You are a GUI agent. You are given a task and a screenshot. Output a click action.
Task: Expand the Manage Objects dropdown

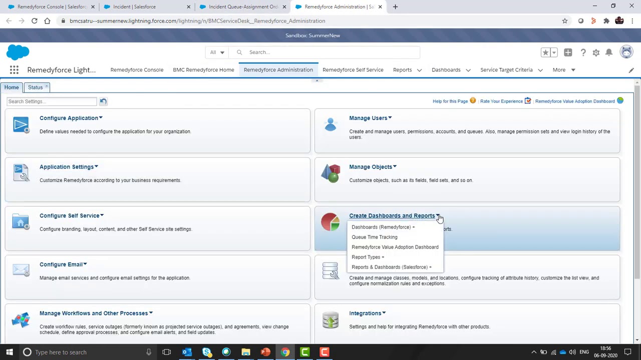click(395, 167)
